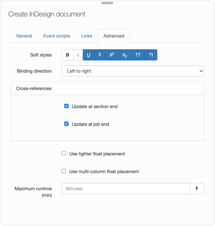Toggle the Subscript soft style button
The height and width of the screenshot is (226, 215).
point(124,55)
